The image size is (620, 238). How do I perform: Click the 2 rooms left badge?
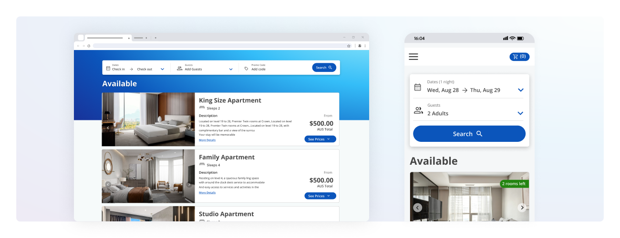point(514,184)
